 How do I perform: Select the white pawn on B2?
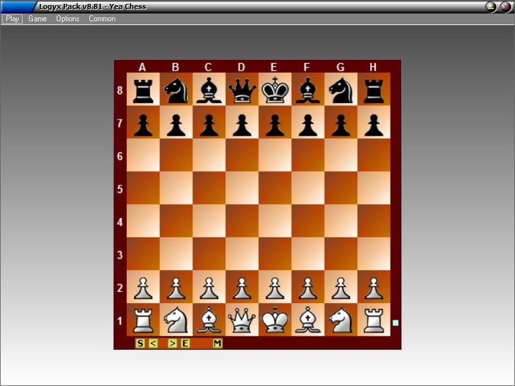point(176,287)
